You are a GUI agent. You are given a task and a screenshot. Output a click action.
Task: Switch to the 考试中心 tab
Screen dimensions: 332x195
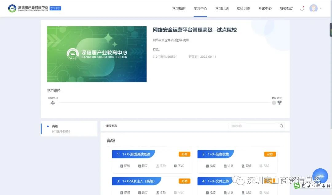click(x=265, y=8)
